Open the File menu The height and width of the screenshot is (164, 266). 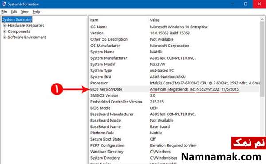coord(4,11)
